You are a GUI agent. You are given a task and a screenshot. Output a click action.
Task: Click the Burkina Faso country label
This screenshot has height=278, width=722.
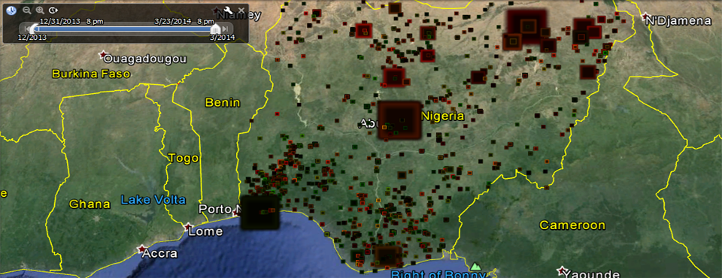(x=91, y=74)
